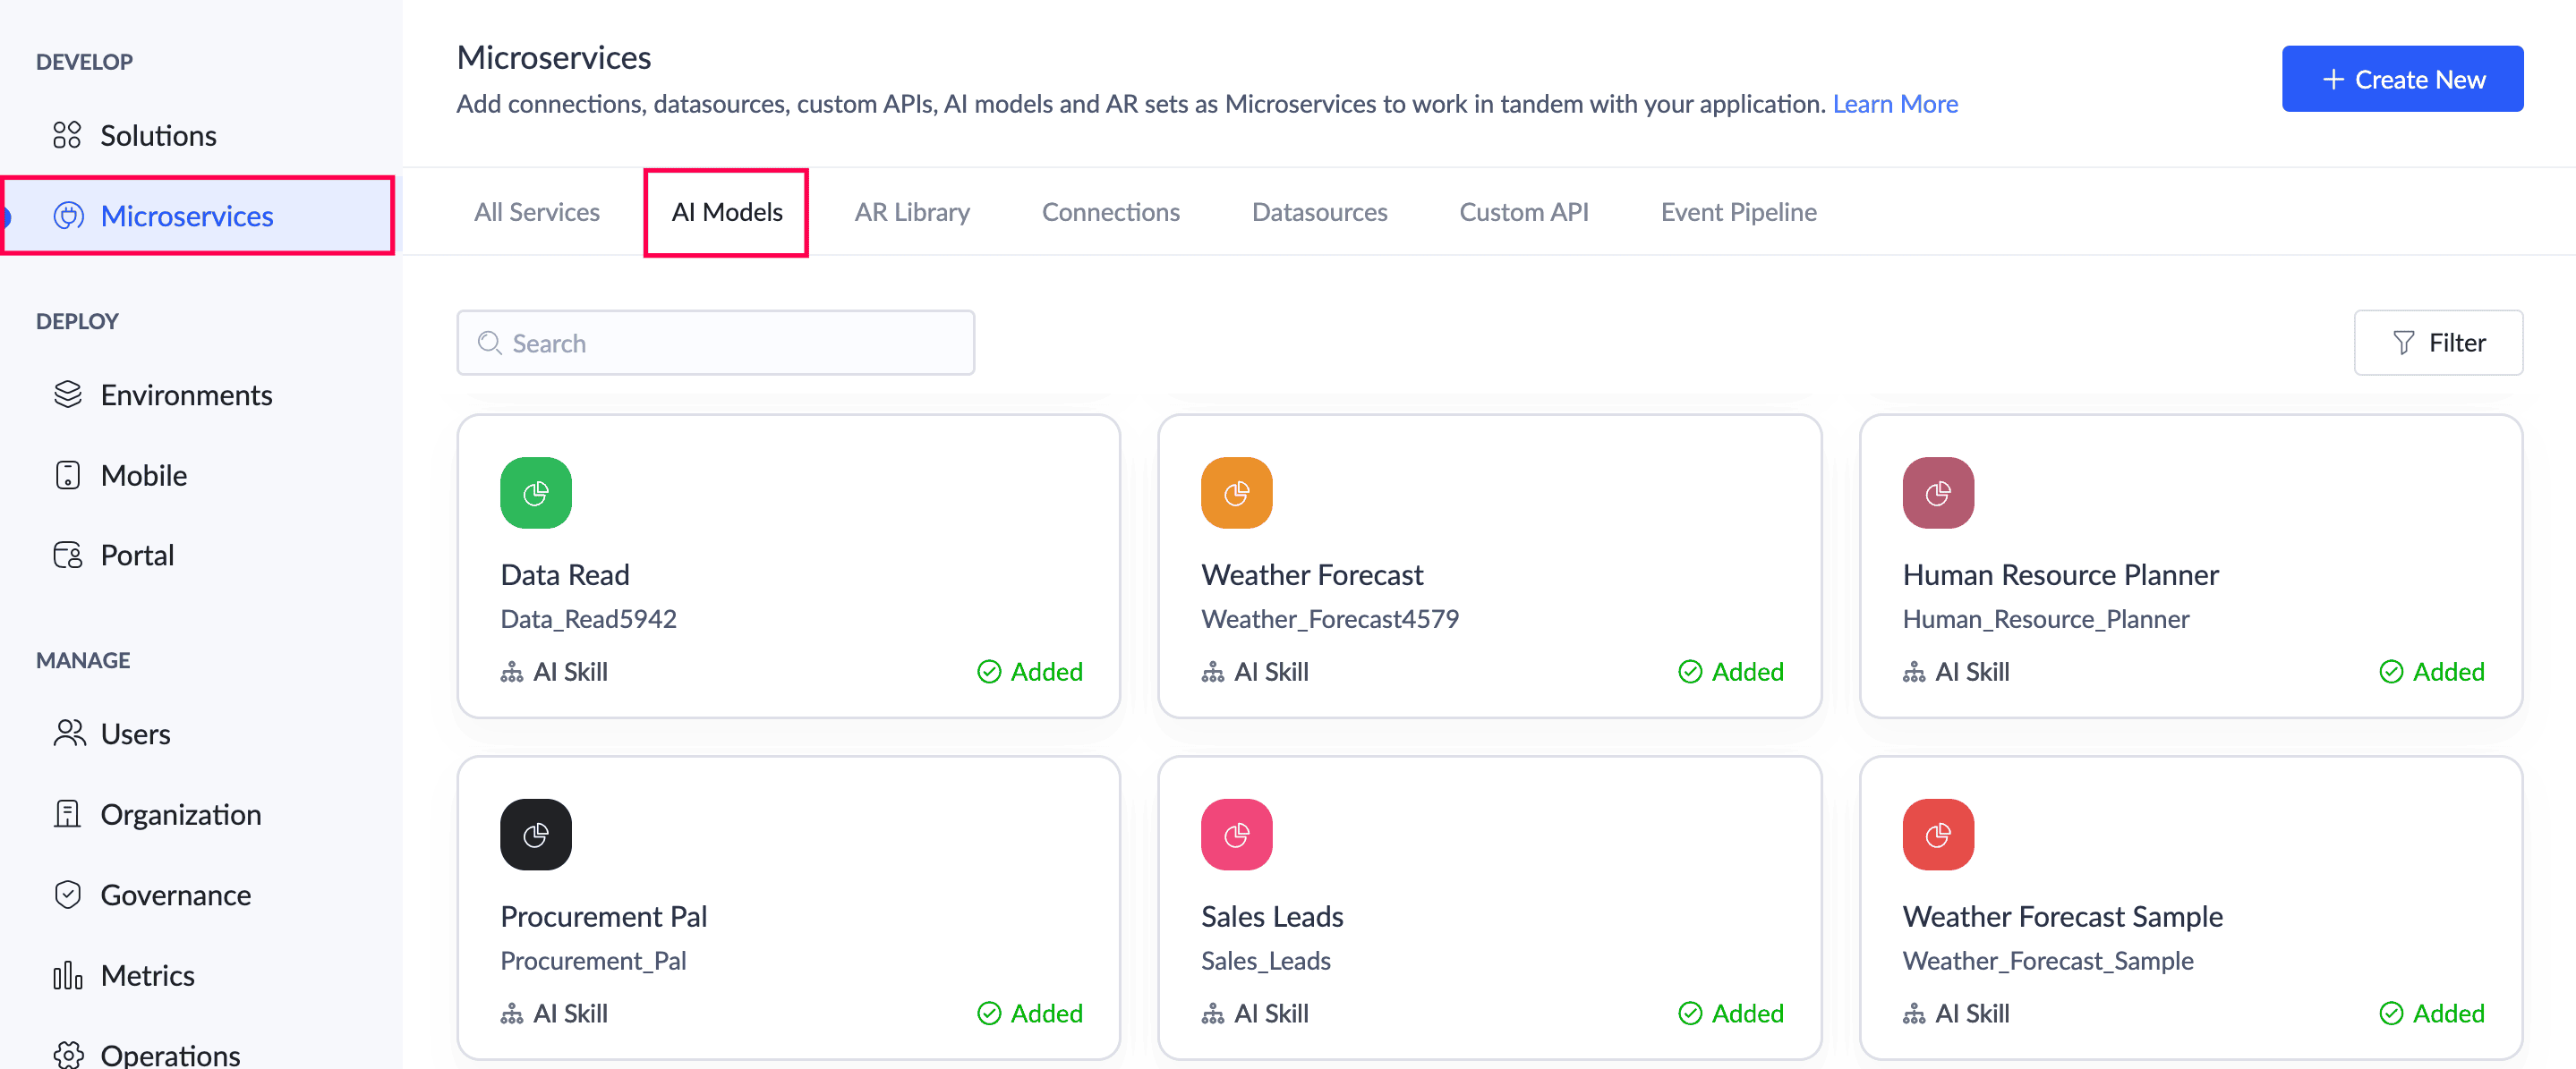Click the AI Skill icon on Sales Leads

pyautogui.click(x=1213, y=1013)
